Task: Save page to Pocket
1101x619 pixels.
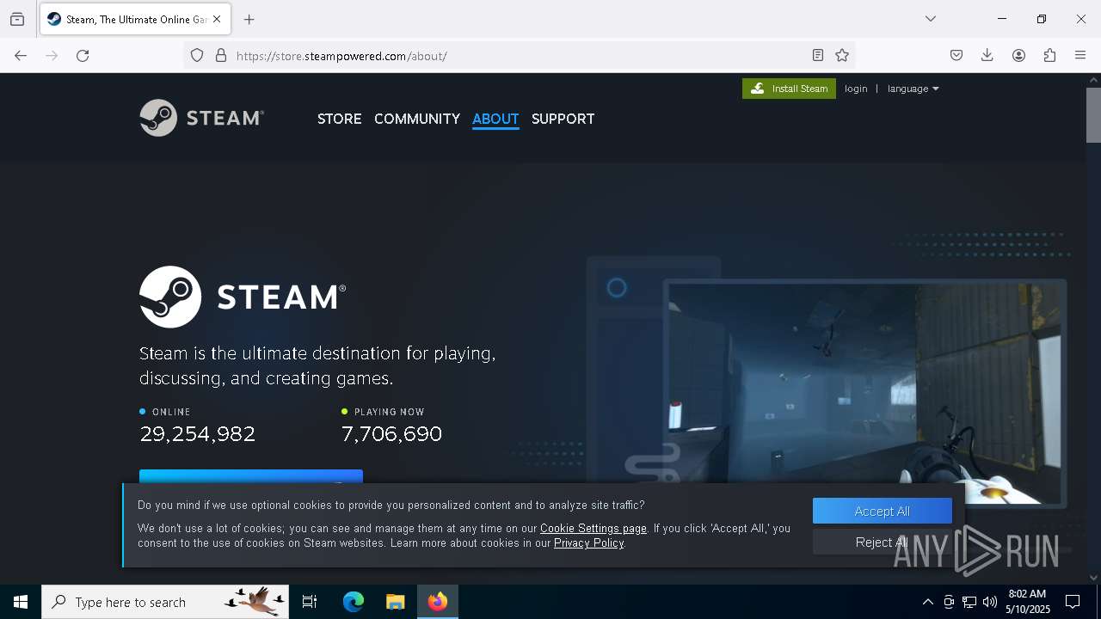Action: [956, 55]
